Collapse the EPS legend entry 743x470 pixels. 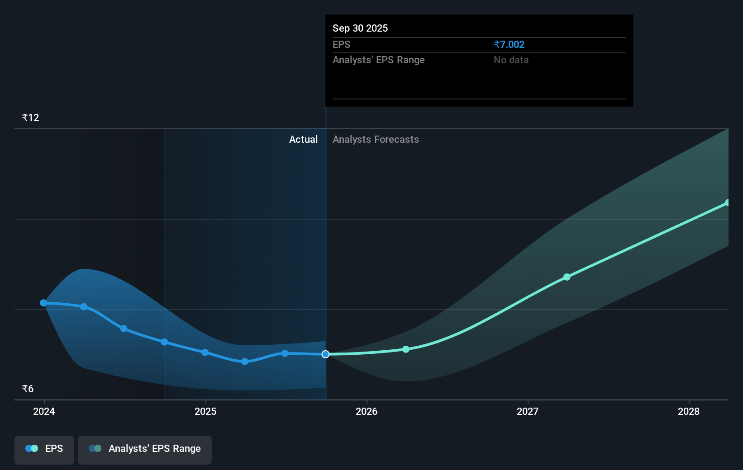click(53, 448)
